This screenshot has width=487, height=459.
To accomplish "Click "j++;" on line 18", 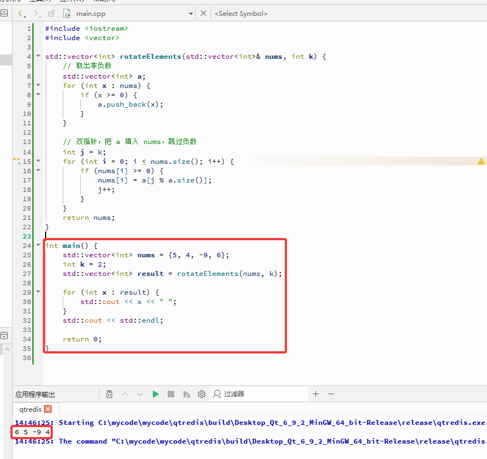I will (106, 190).
